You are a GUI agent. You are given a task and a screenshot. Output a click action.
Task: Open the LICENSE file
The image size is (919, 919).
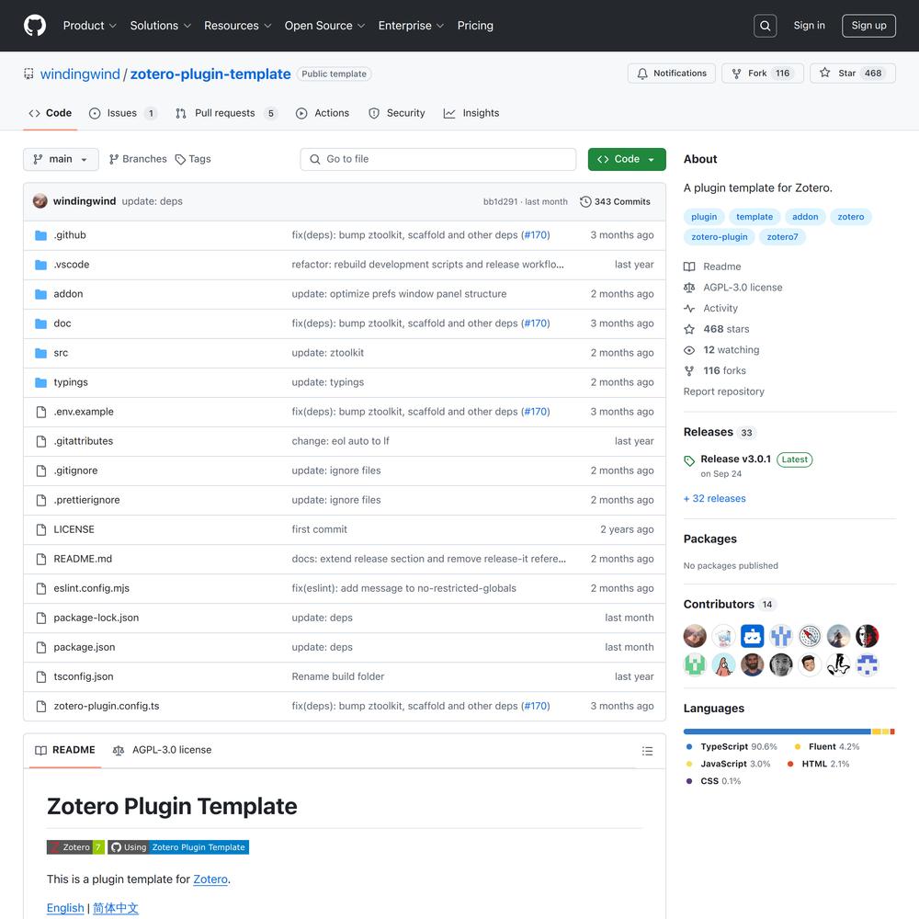74,529
